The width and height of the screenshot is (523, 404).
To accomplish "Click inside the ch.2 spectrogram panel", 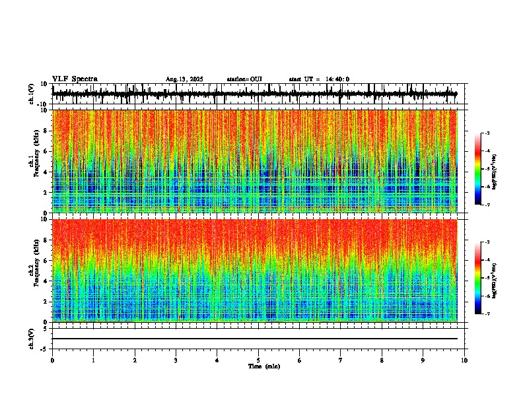I will [254, 271].
